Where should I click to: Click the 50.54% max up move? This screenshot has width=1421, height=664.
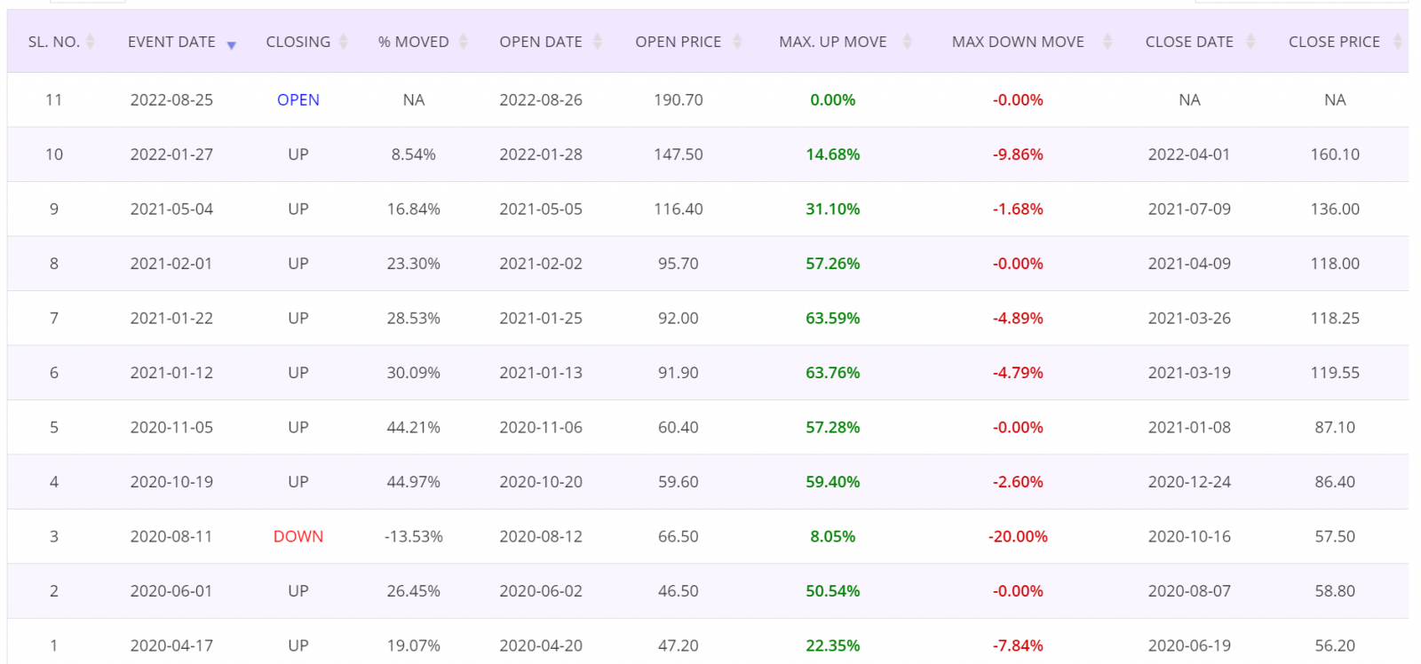833,591
